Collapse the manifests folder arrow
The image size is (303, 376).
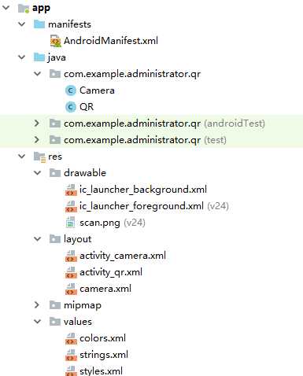point(21,24)
